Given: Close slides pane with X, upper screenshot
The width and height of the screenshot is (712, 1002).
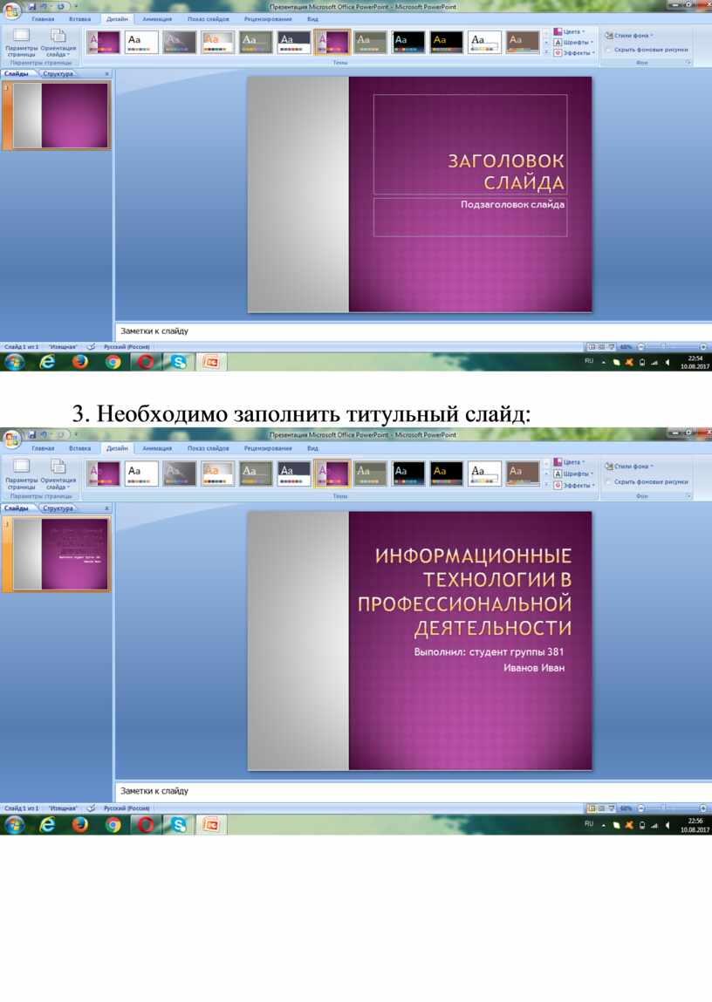Looking at the screenshot, I should click(x=106, y=74).
